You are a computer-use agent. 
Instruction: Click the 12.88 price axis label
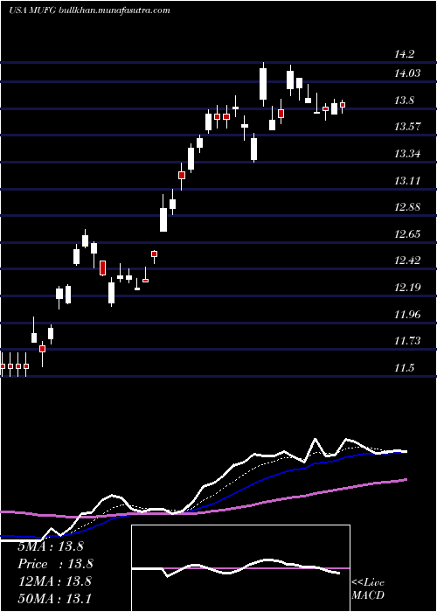click(x=407, y=207)
